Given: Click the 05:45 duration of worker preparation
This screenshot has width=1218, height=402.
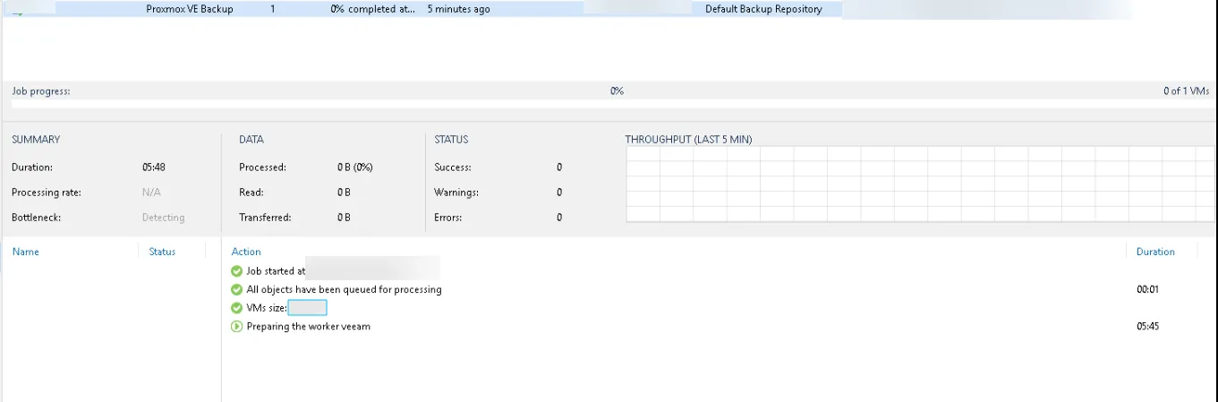Looking at the screenshot, I should (1147, 327).
